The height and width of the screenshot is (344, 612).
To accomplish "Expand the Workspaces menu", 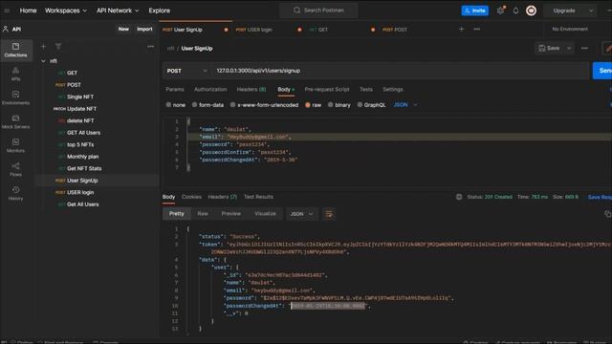I will (66, 11).
